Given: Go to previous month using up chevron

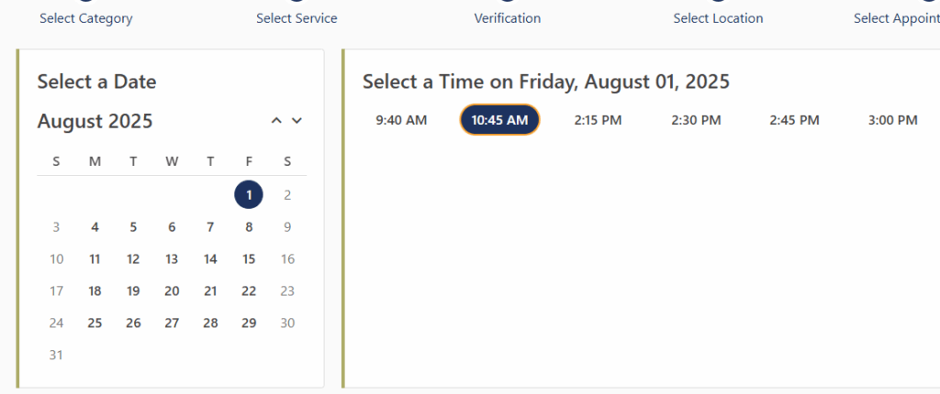Looking at the screenshot, I should pos(276,121).
